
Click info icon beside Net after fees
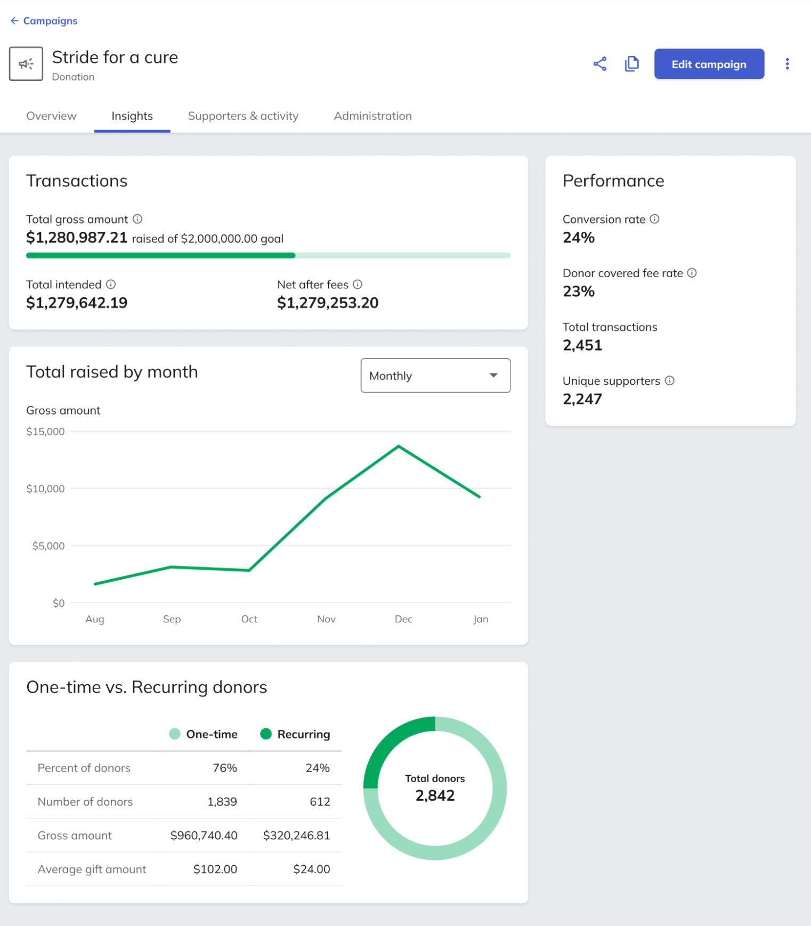[x=358, y=285]
